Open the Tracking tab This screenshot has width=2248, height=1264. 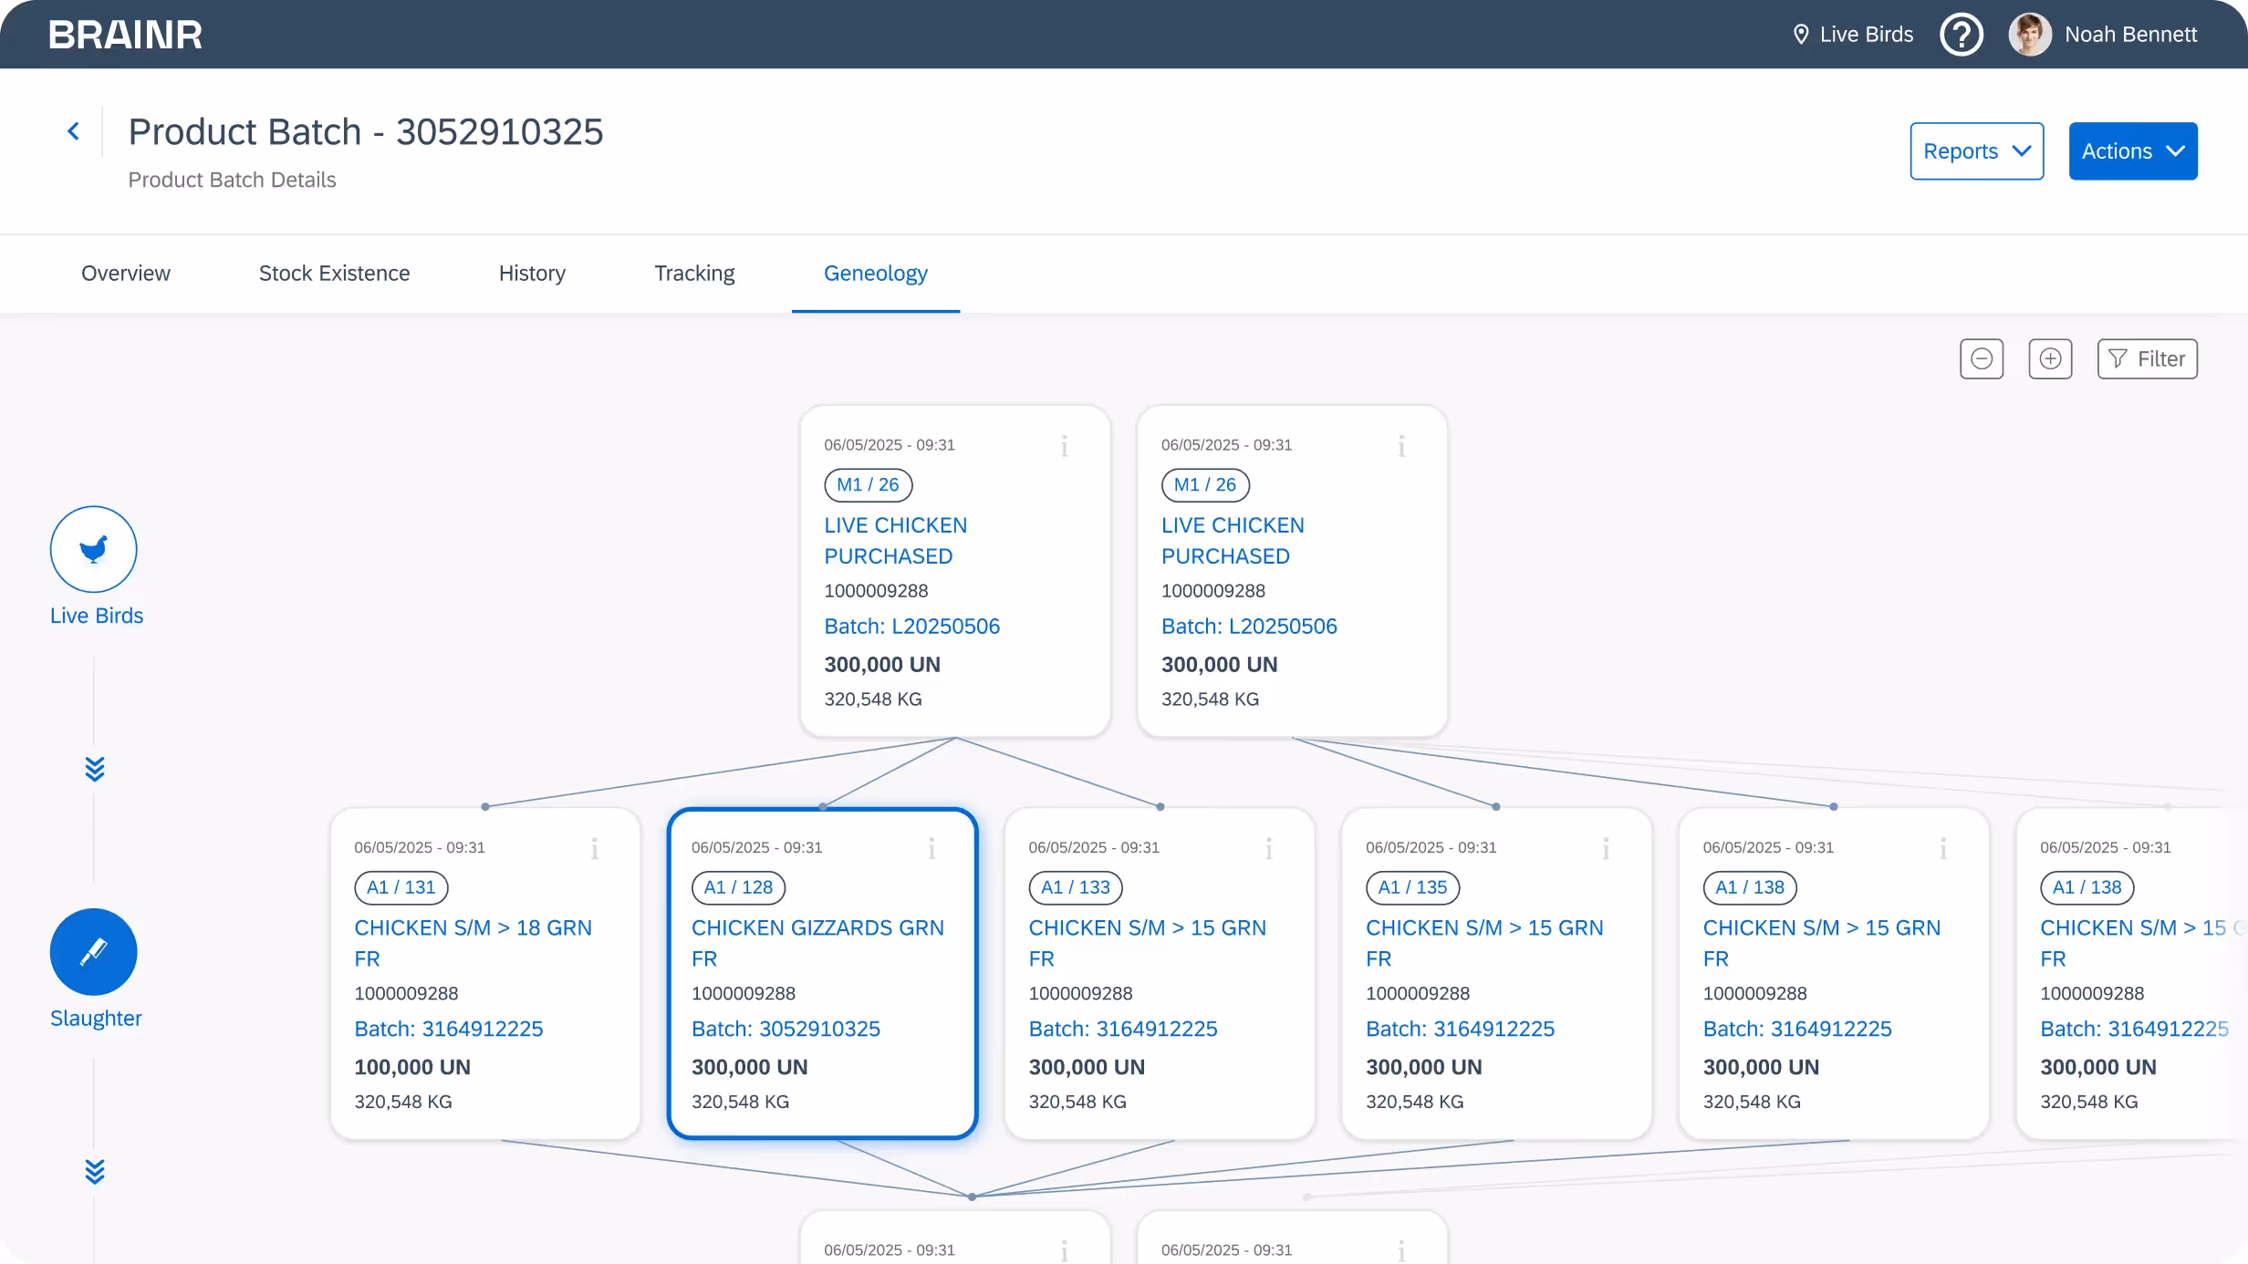tap(693, 274)
